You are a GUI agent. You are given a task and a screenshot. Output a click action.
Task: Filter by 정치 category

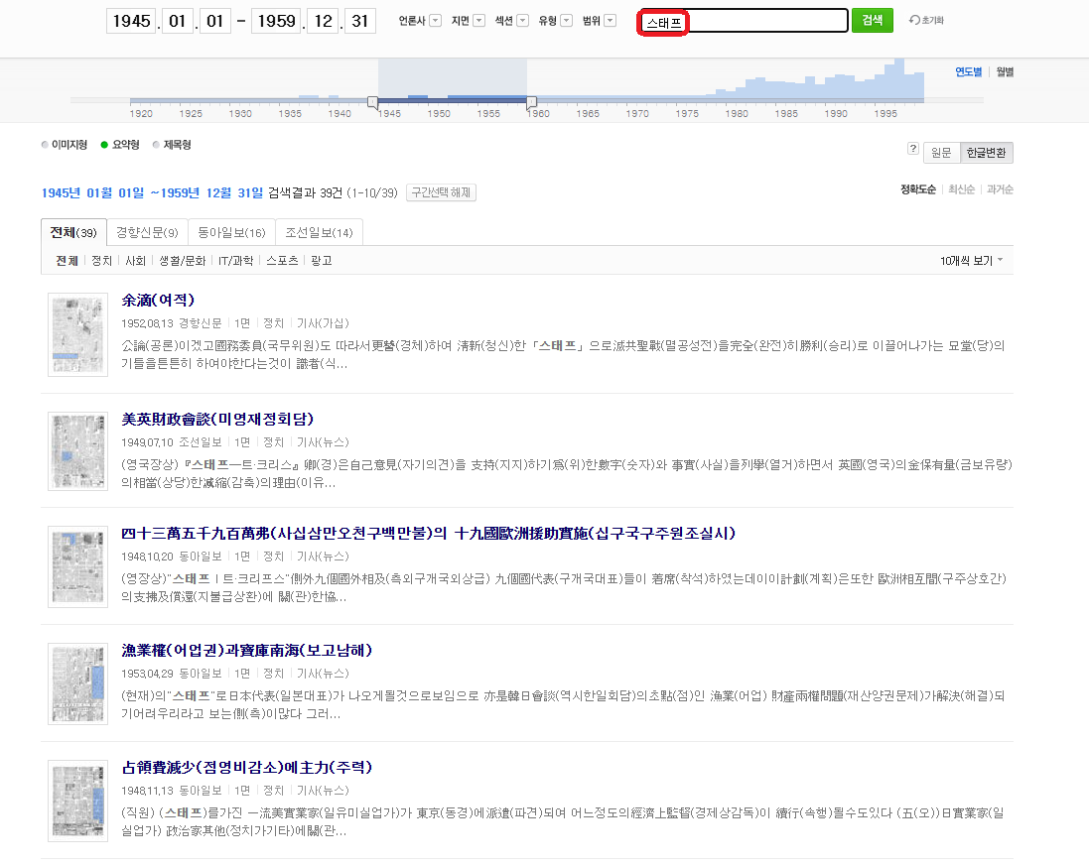[x=101, y=260]
